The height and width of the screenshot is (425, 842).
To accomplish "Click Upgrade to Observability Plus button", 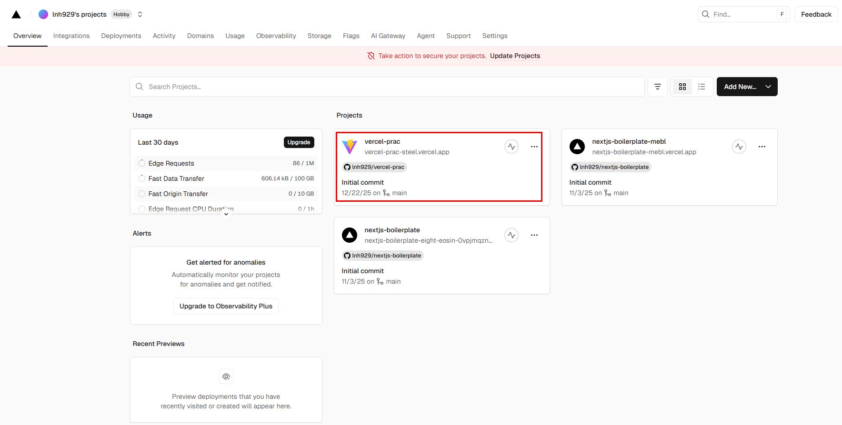I will (x=226, y=306).
